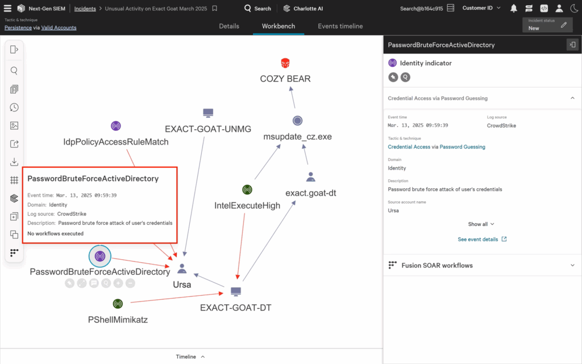Image resolution: width=582 pixels, height=364 pixels.
Task: Switch to Events timeline tab
Action: tap(340, 26)
